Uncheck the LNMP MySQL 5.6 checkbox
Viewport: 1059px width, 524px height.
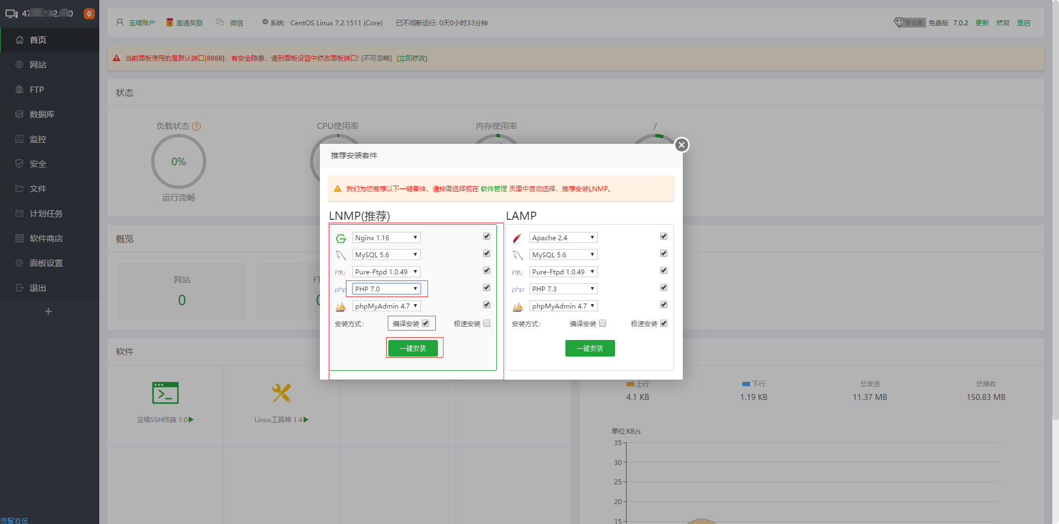pyautogui.click(x=486, y=253)
